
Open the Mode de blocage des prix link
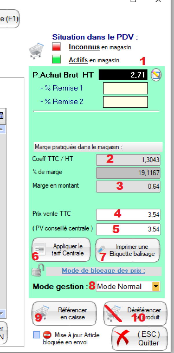click(104, 271)
